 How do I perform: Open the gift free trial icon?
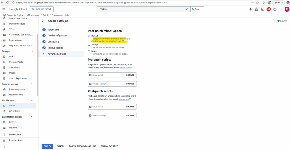tap(257, 9)
